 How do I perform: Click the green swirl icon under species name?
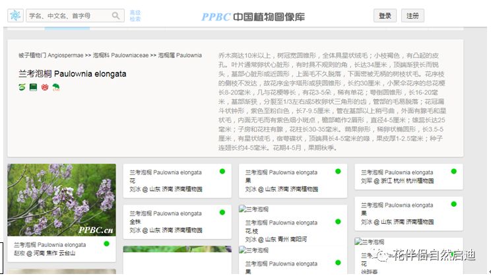[x=22, y=87]
